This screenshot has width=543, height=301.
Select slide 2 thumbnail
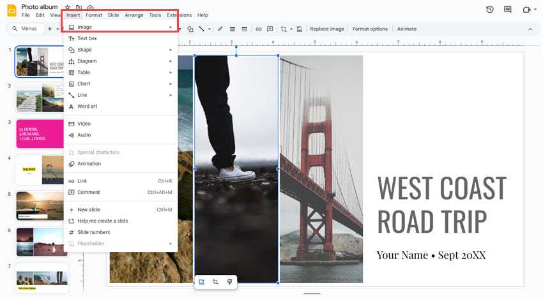pos(40,98)
